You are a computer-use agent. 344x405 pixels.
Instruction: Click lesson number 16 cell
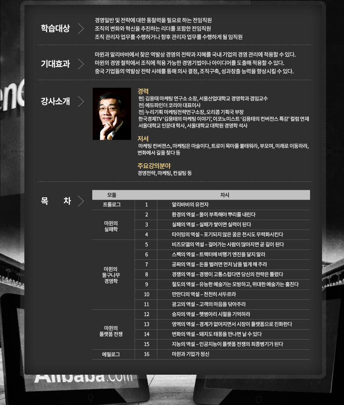click(146, 354)
